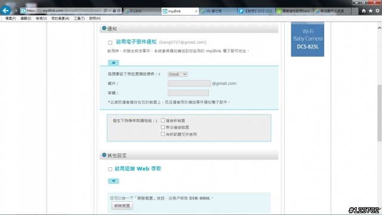Open the browser Home icon
This screenshot has width=382, height=215.
[363, 11]
